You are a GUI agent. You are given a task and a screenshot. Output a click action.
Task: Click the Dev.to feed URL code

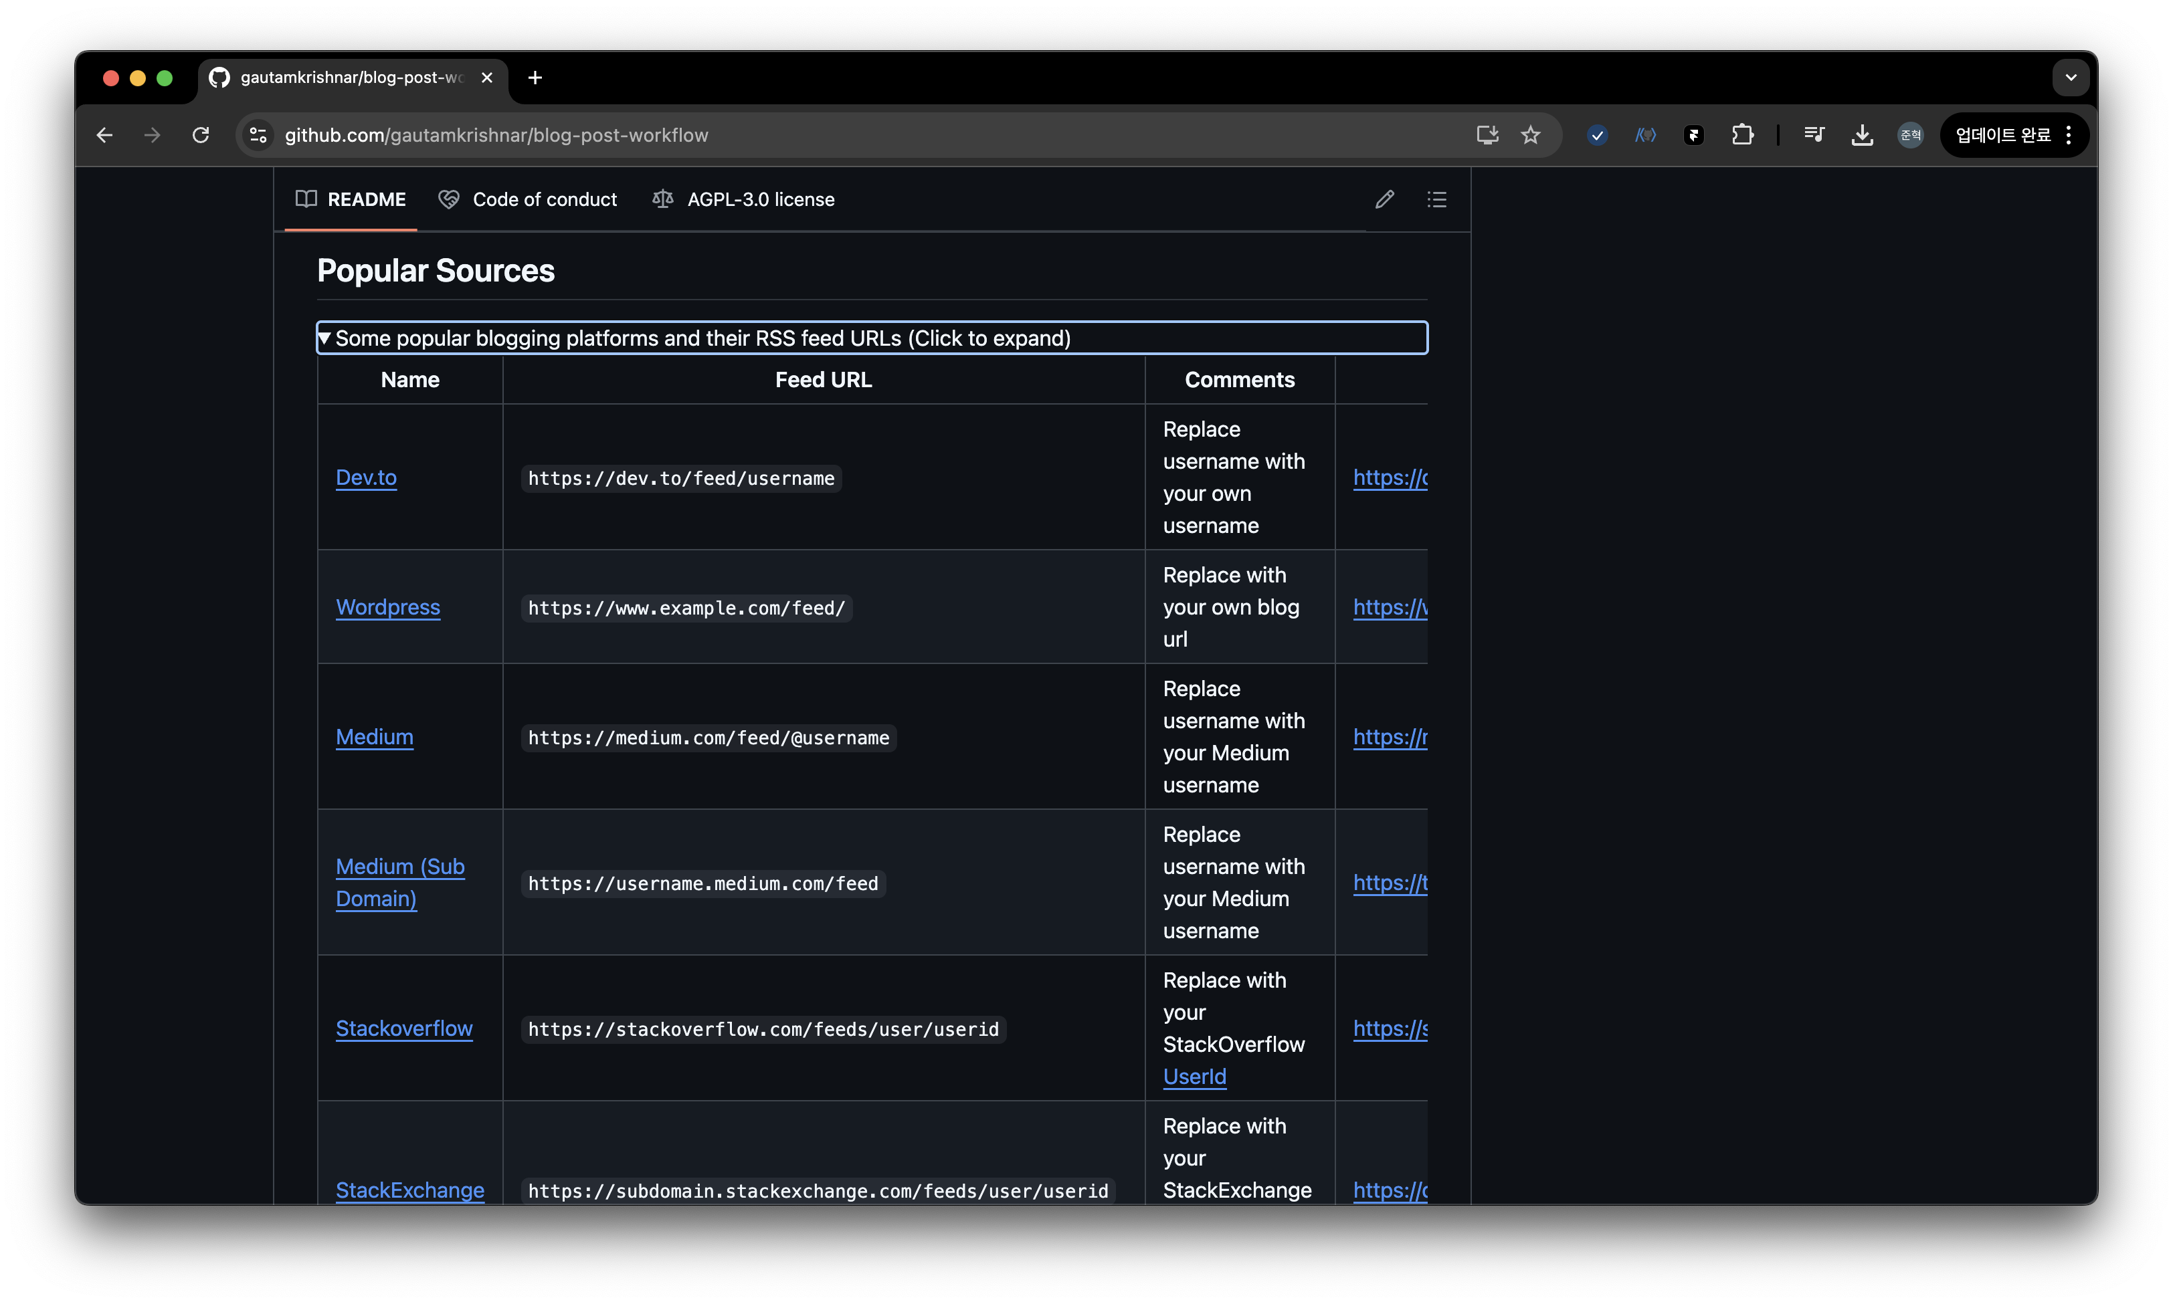pos(681,478)
